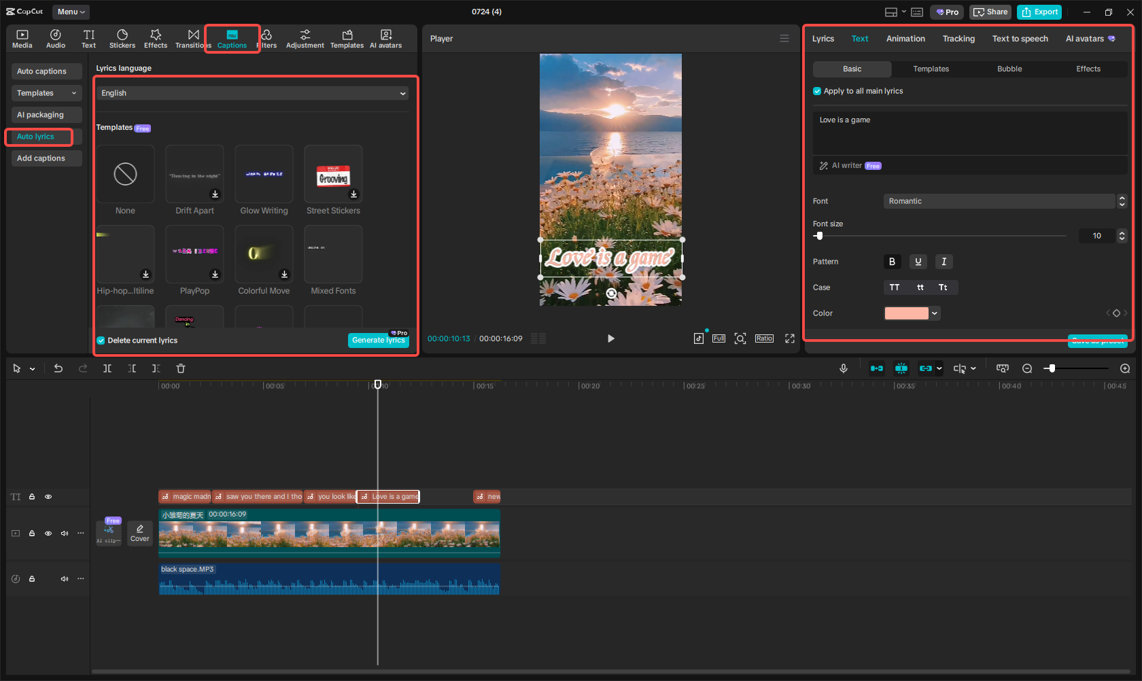The image size is (1142, 681).
Task: Open the Templates dropdown in the left sidebar
Action: (46, 92)
